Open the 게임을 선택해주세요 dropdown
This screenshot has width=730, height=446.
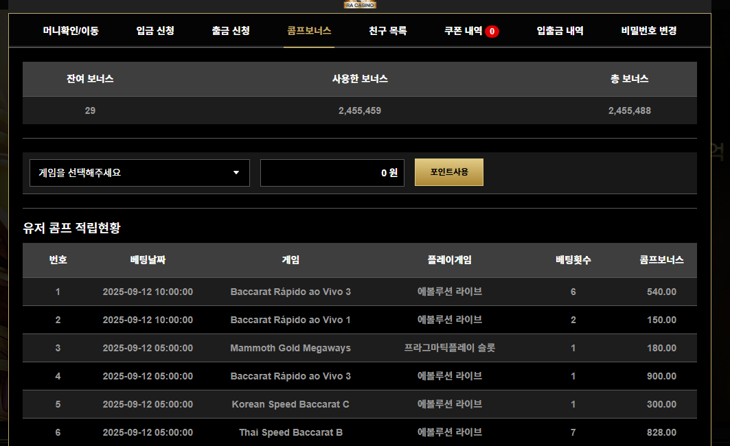tap(139, 173)
